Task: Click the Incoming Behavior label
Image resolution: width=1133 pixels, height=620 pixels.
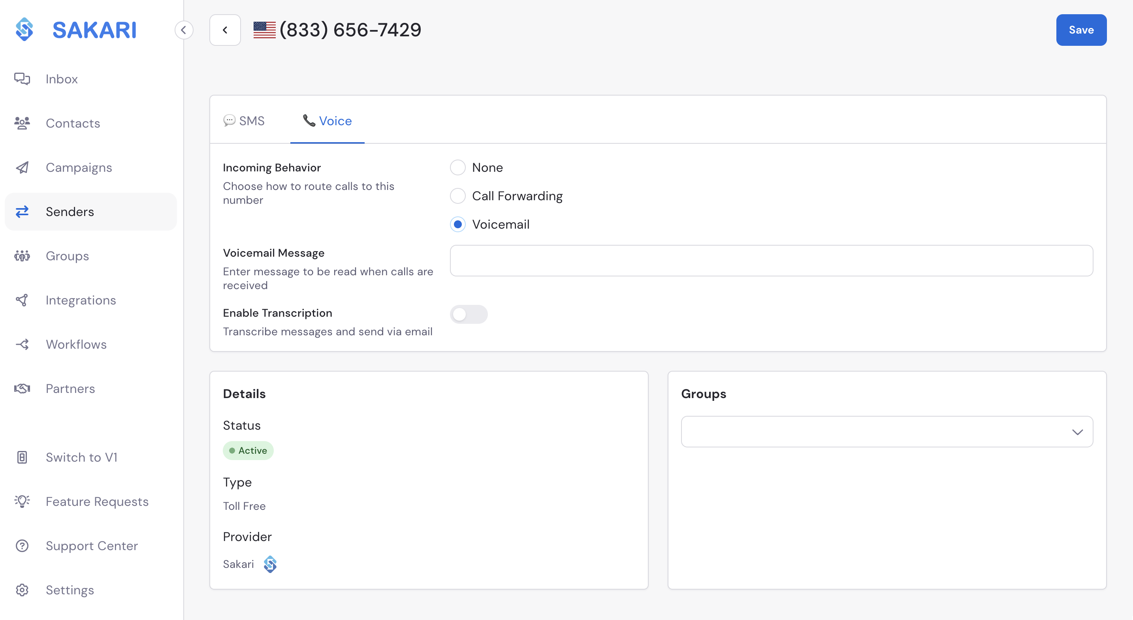Action: [272, 167]
